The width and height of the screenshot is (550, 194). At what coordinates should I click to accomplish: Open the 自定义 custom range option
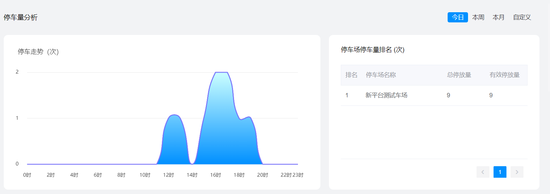522,17
